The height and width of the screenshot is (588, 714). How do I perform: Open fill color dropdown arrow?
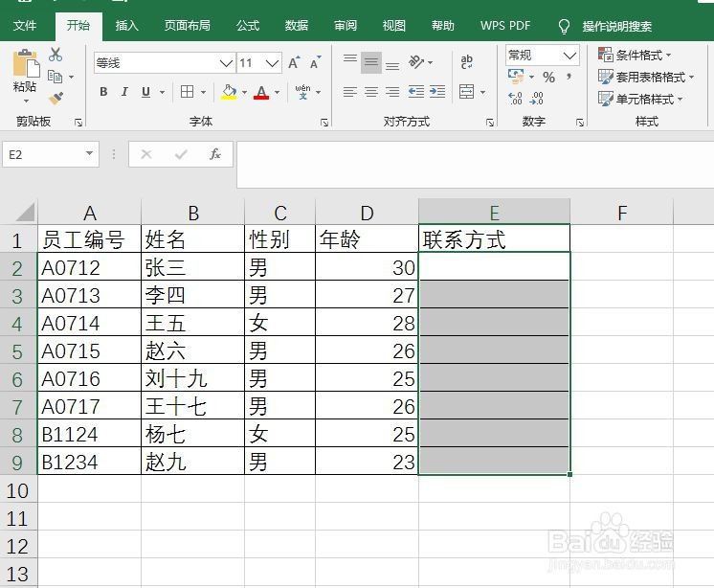(x=244, y=93)
